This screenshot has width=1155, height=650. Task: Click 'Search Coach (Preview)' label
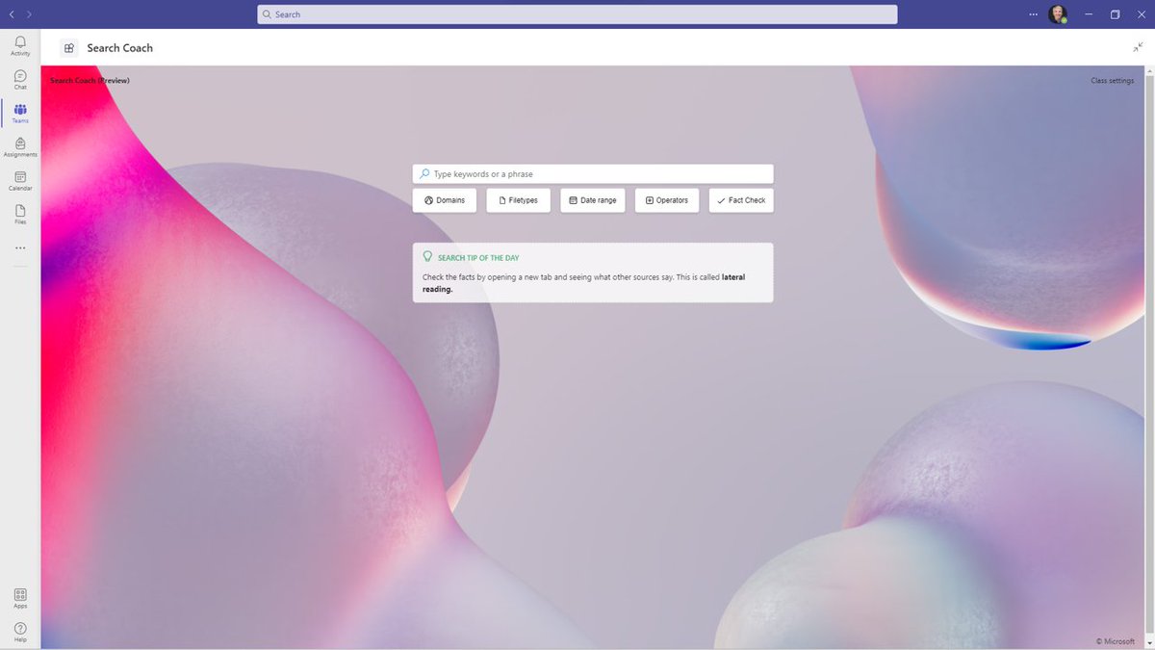pos(90,81)
